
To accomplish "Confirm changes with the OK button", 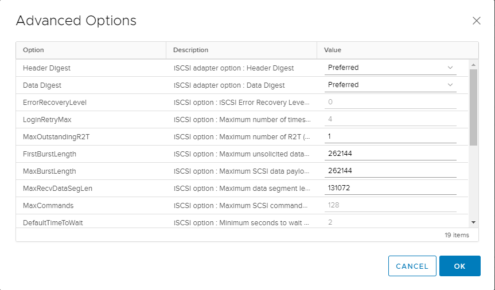I will [459, 266].
